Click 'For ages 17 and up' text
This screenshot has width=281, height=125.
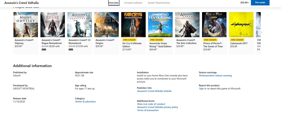[85, 89]
